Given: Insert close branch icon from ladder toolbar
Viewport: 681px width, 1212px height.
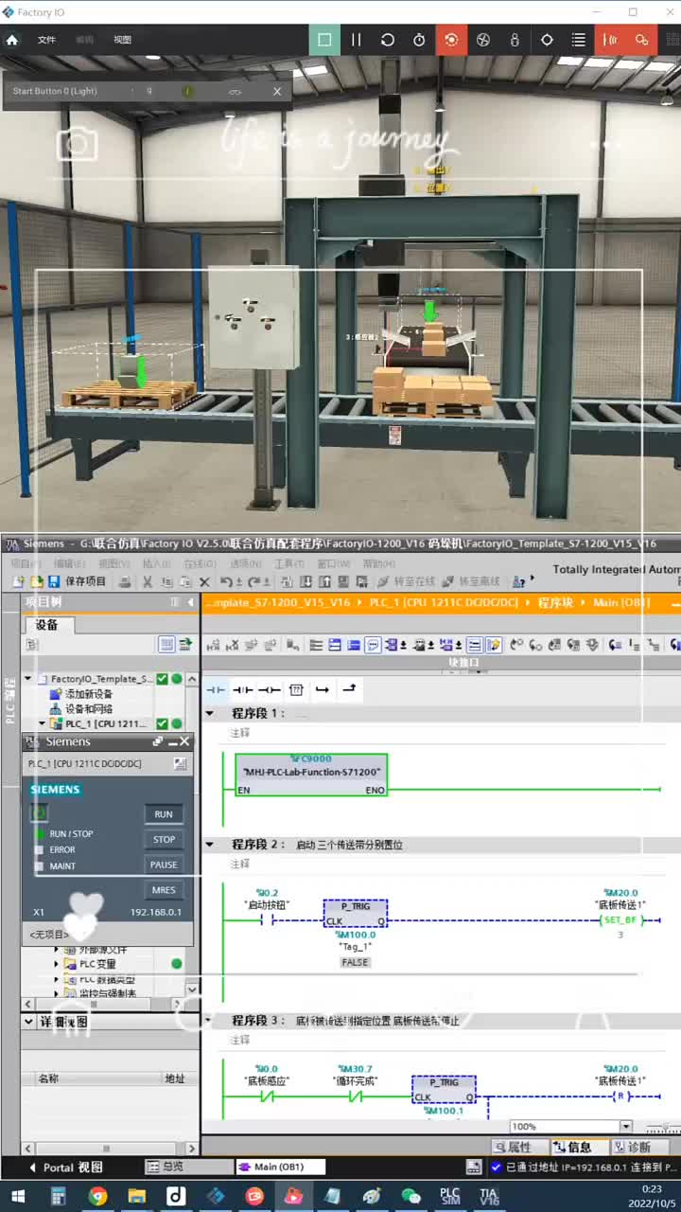Looking at the screenshot, I should (x=349, y=689).
